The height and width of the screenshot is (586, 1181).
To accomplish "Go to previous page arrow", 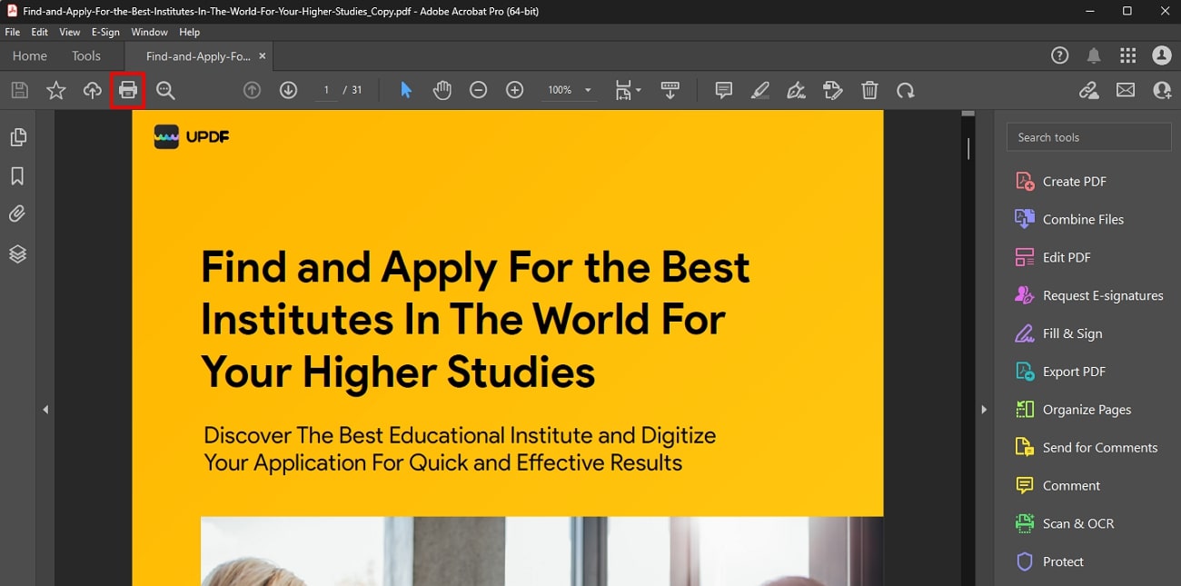I will click(x=253, y=90).
